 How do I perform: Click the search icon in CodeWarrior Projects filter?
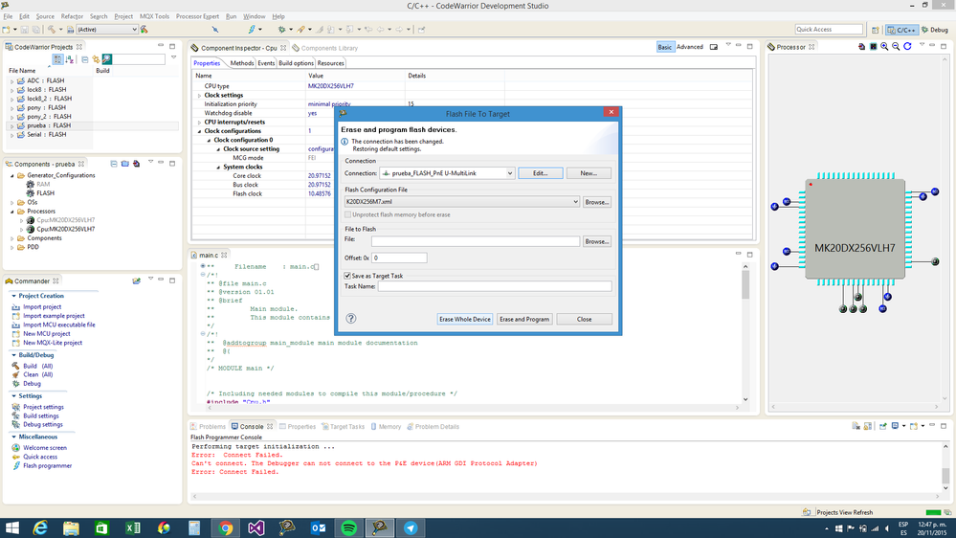(x=107, y=59)
